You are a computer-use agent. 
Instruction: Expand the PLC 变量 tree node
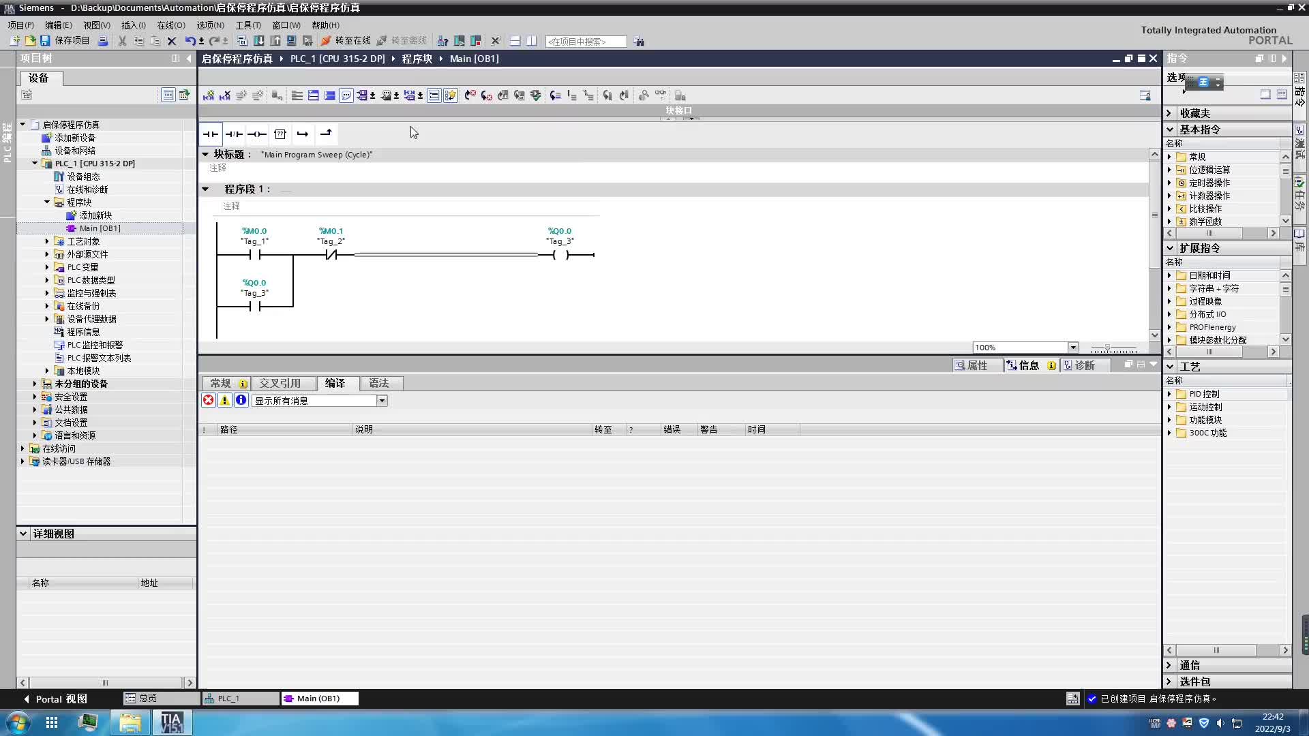[x=47, y=267]
